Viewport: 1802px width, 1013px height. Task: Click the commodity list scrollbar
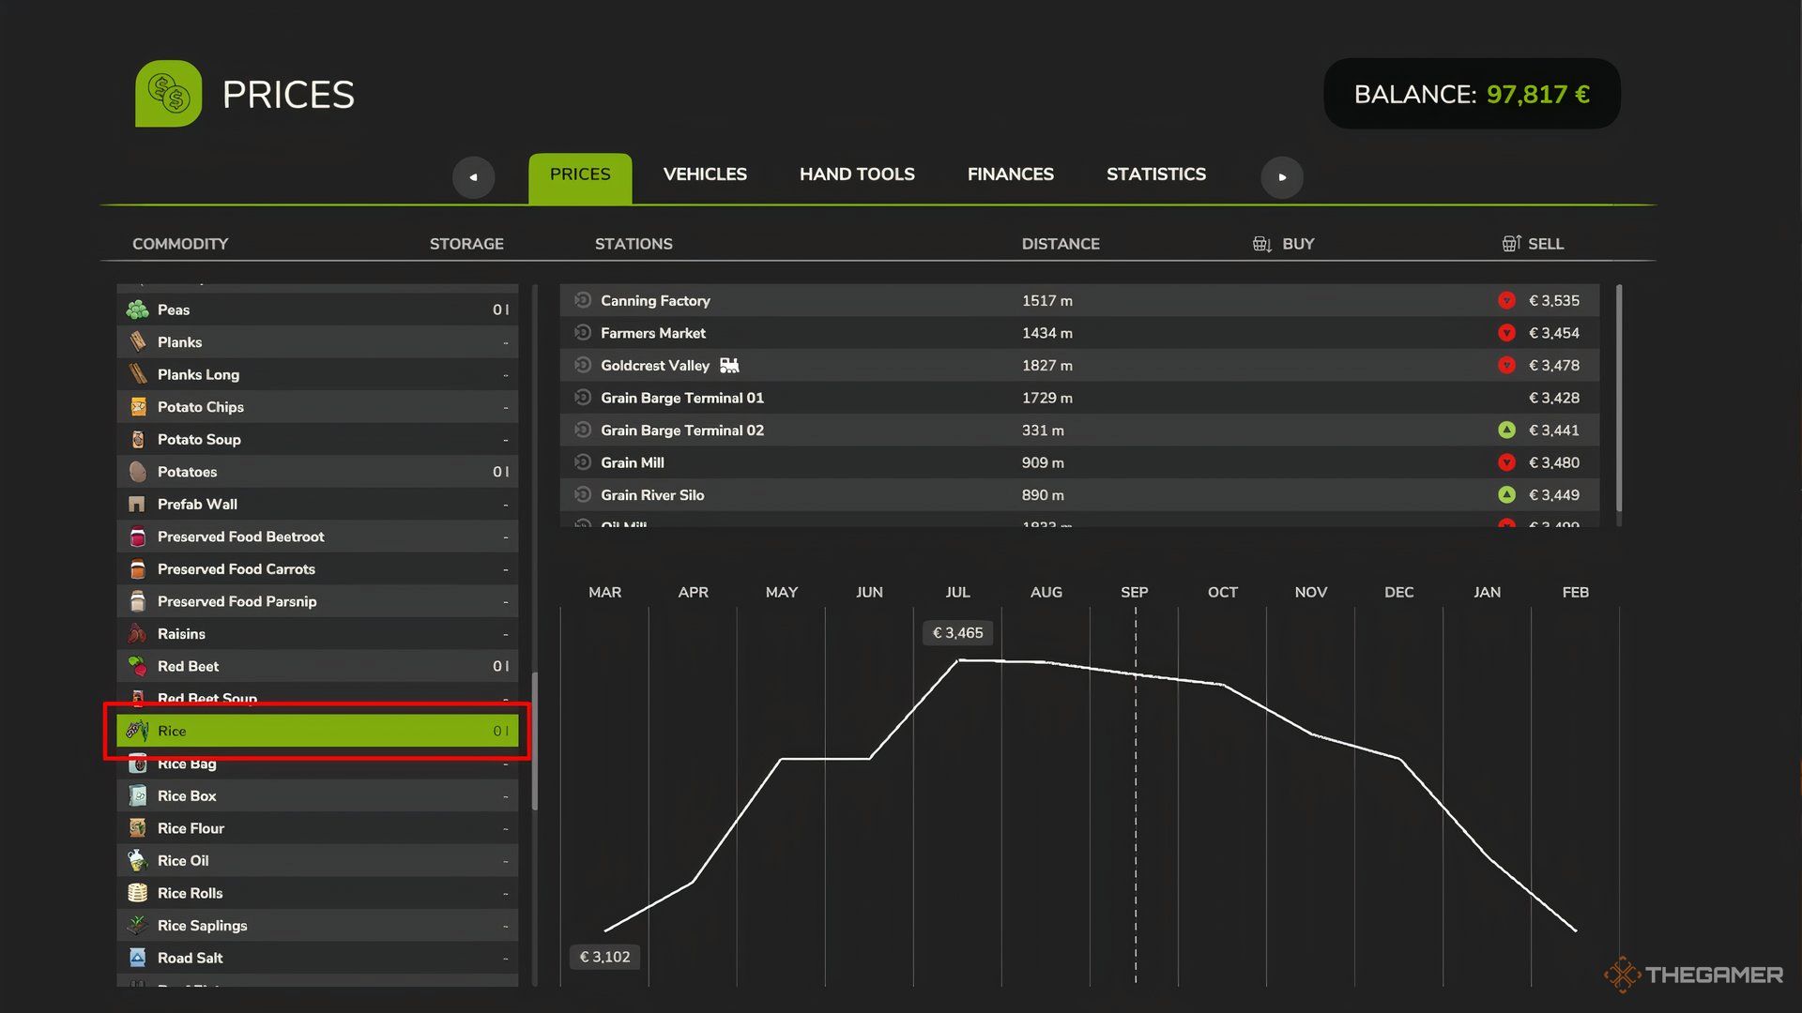coord(535,741)
